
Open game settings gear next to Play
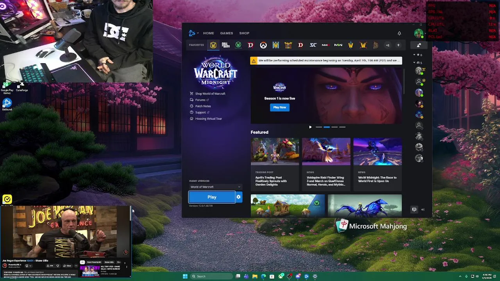point(239,197)
